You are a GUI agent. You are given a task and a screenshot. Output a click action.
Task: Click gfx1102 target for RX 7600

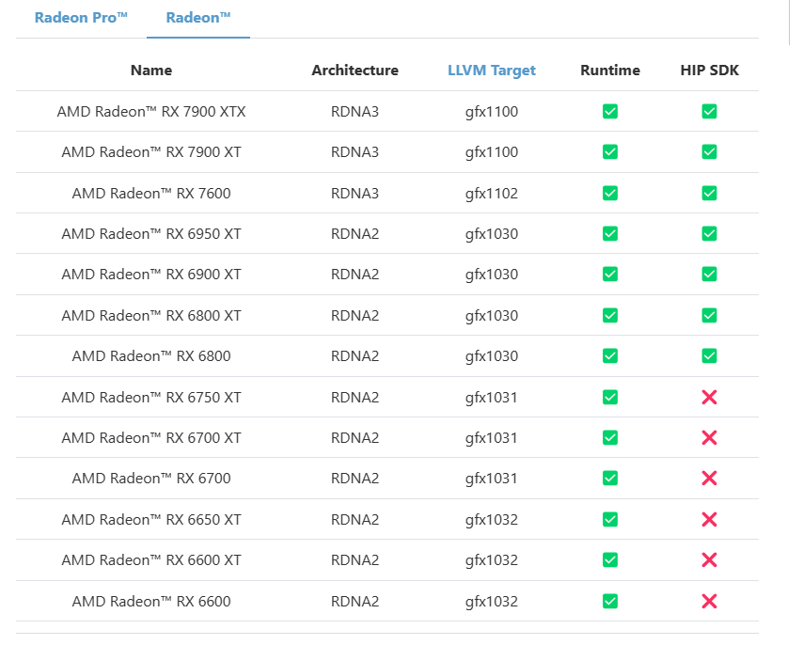(491, 194)
